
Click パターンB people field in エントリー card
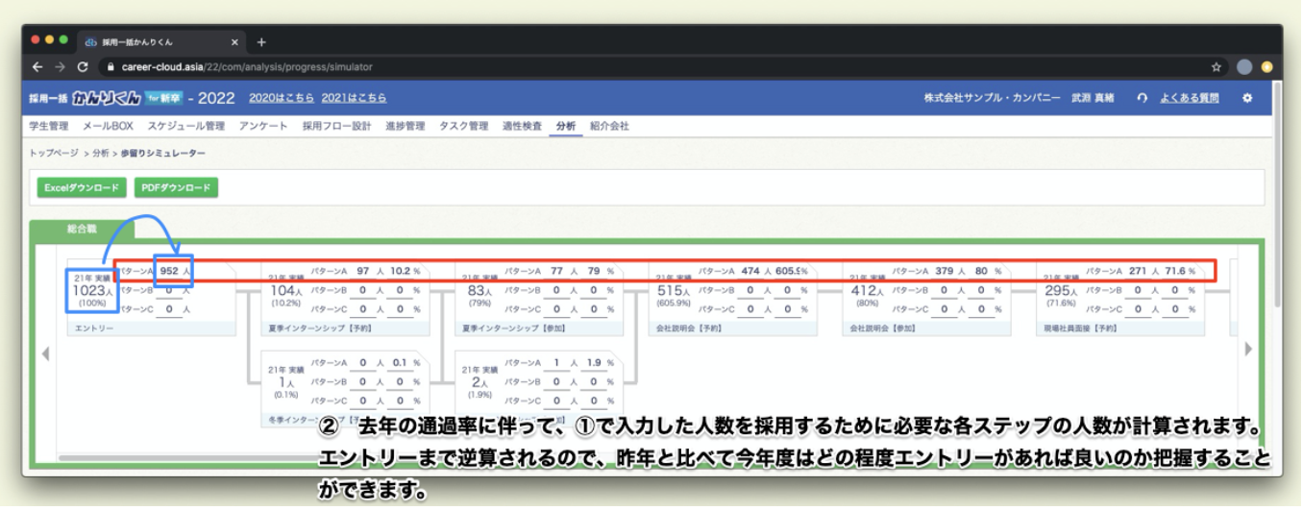[171, 290]
